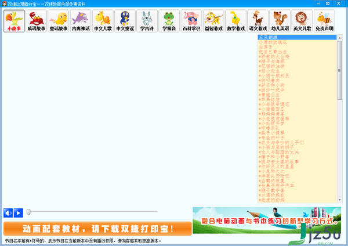
Task: Mute the sound with speaker button
Action: 8,213
